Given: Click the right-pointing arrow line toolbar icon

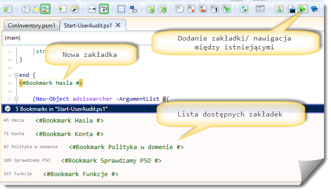Looking at the screenshot, I should [92, 8].
